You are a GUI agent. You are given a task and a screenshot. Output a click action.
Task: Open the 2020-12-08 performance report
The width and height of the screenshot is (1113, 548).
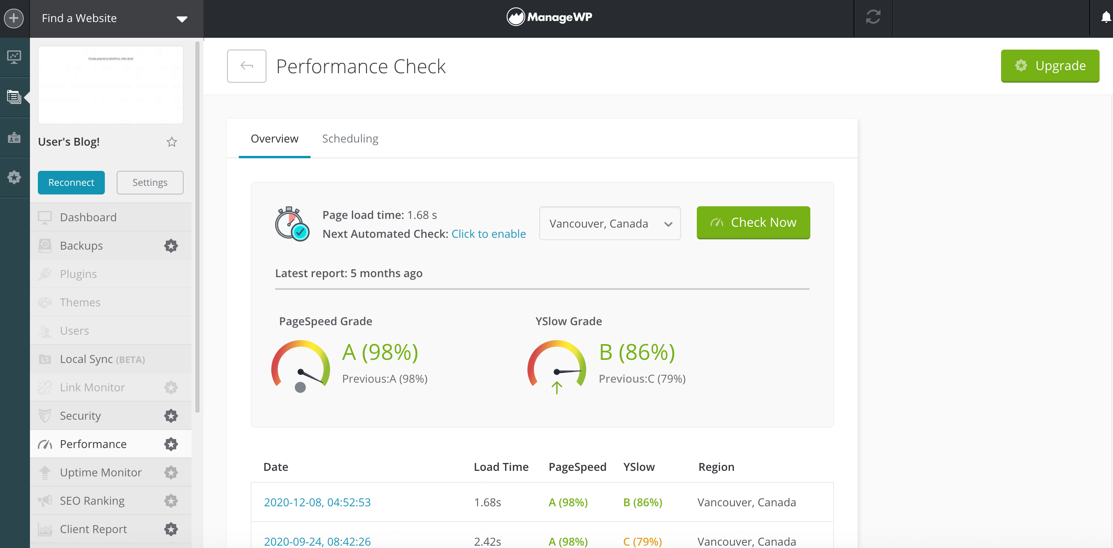pos(317,502)
